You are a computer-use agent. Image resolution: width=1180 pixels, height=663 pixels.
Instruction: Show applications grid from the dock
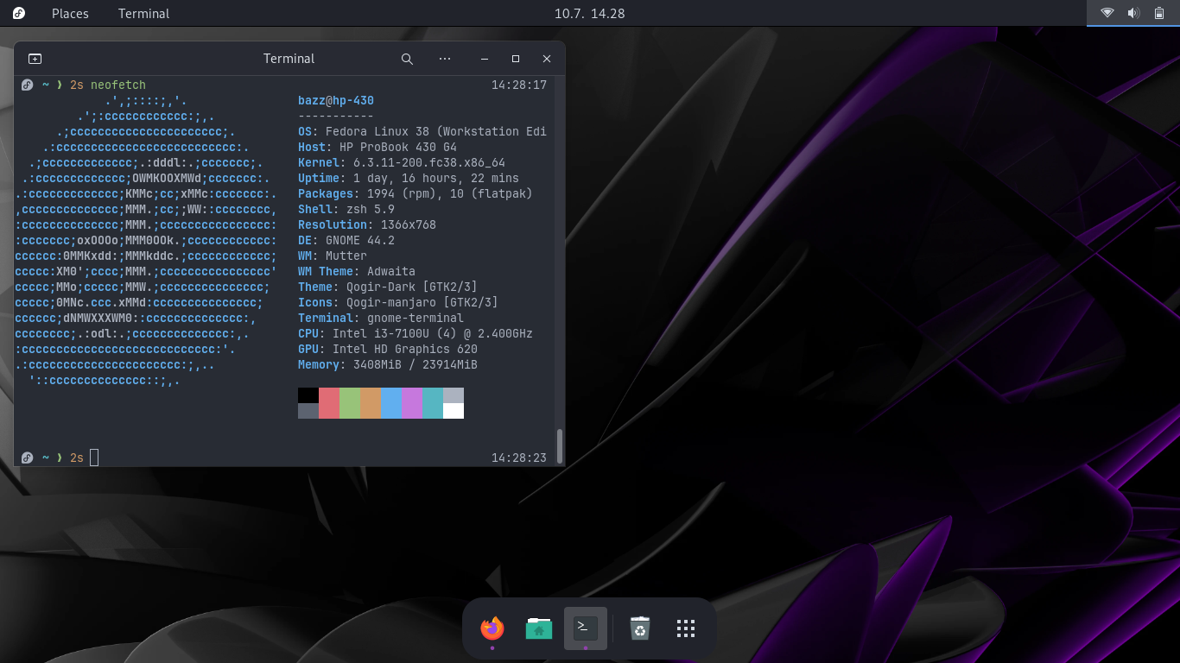tap(686, 628)
